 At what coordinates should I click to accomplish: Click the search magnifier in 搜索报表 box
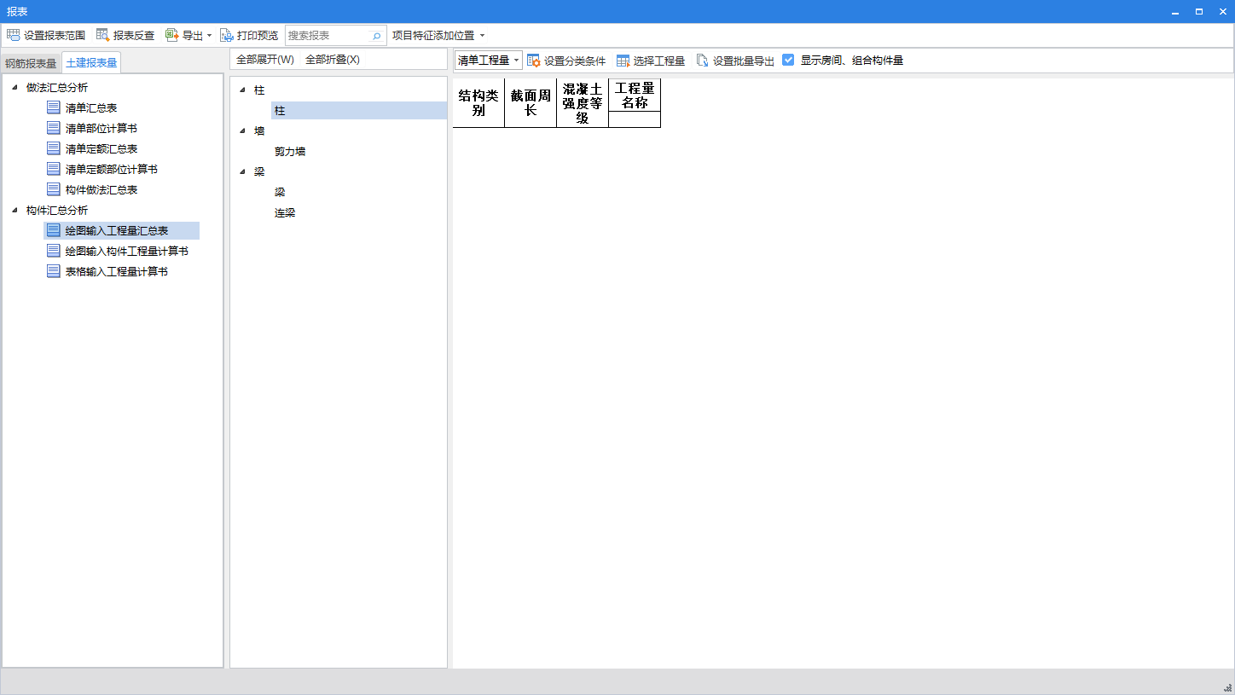(x=376, y=36)
